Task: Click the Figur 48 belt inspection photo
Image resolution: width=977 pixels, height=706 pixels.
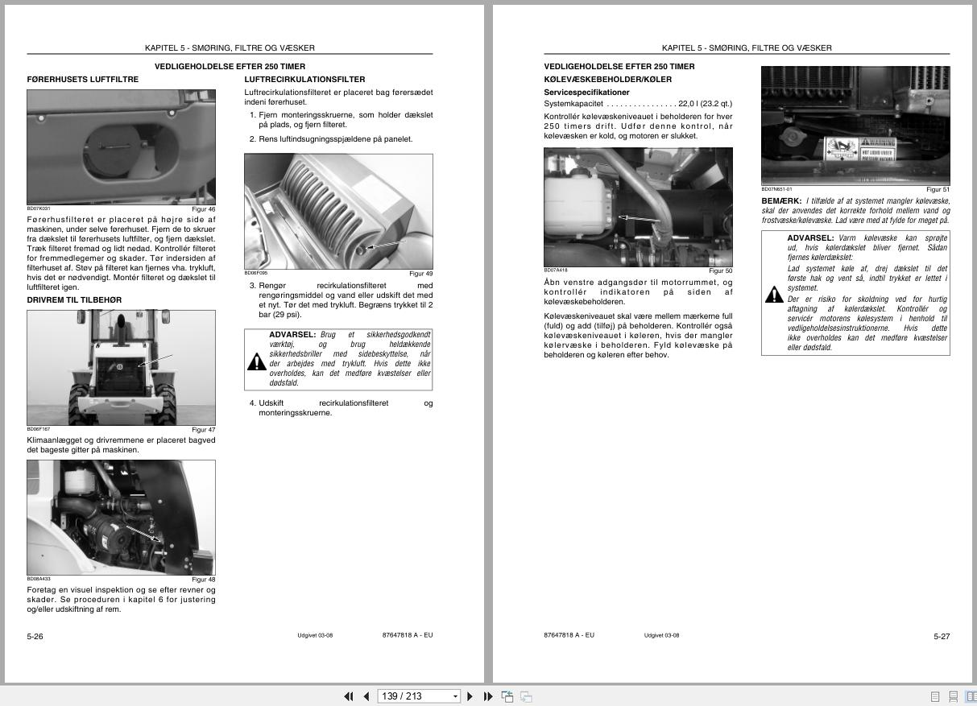Action: [121, 518]
